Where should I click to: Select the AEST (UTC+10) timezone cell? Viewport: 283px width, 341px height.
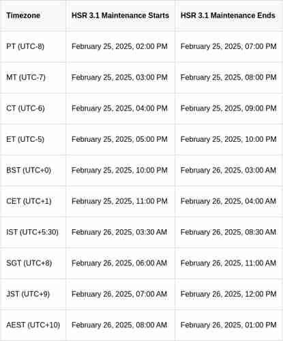click(x=33, y=325)
